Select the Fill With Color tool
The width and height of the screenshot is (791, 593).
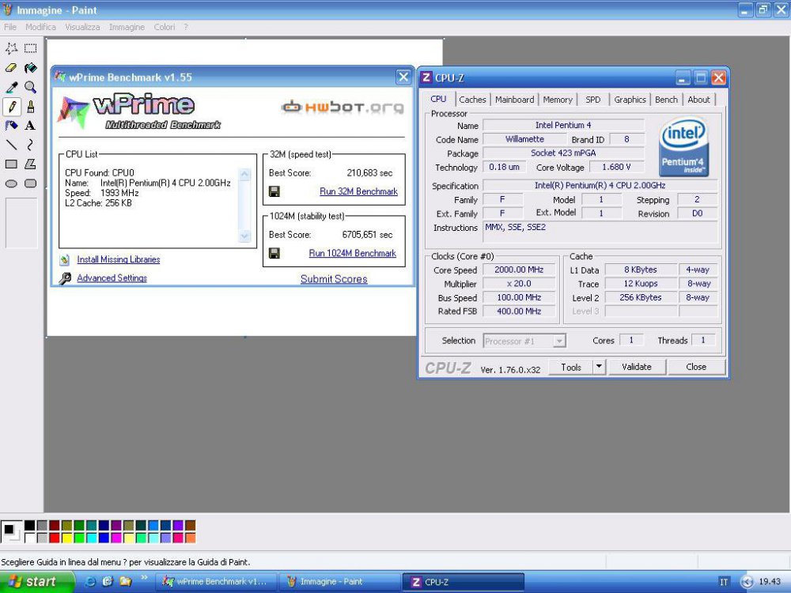(x=30, y=68)
